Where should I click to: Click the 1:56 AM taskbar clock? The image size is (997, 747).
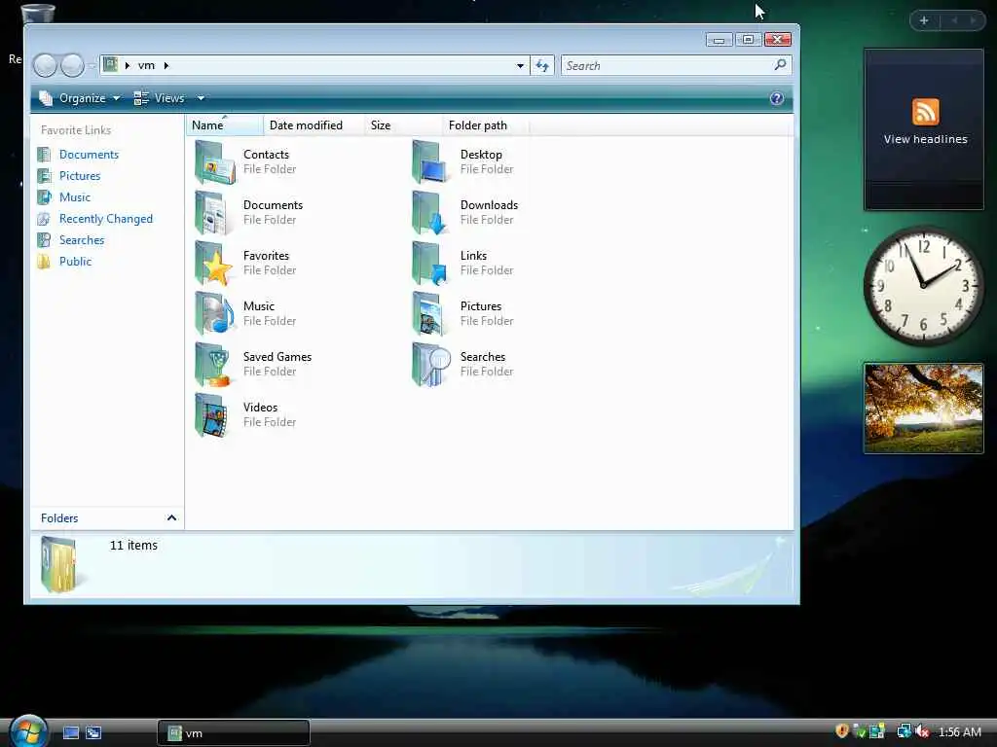click(959, 731)
